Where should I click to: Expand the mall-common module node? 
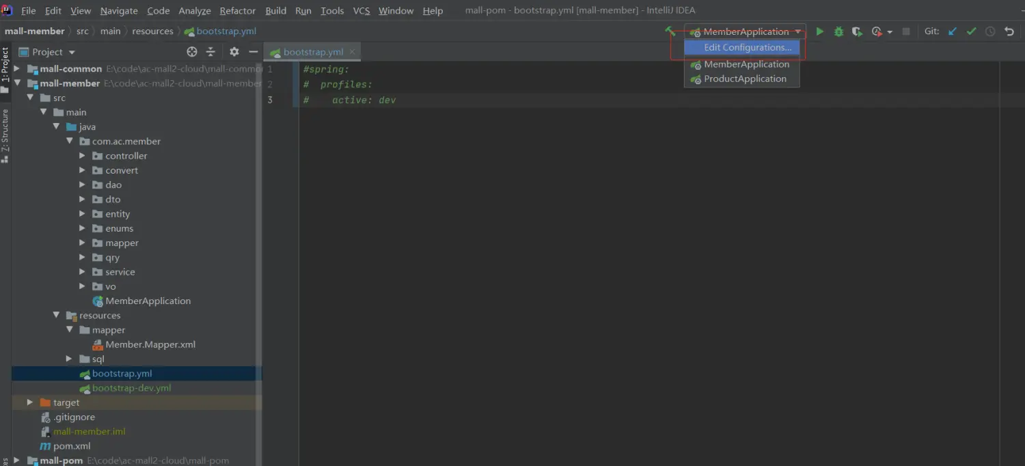point(17,69)
